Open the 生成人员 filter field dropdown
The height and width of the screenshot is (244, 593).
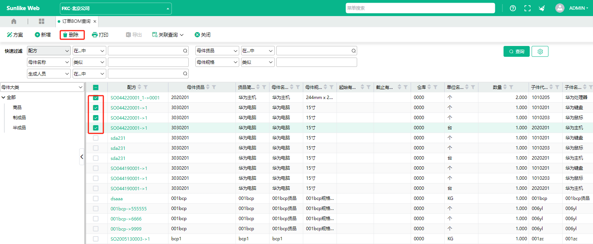tap(49, 74)
